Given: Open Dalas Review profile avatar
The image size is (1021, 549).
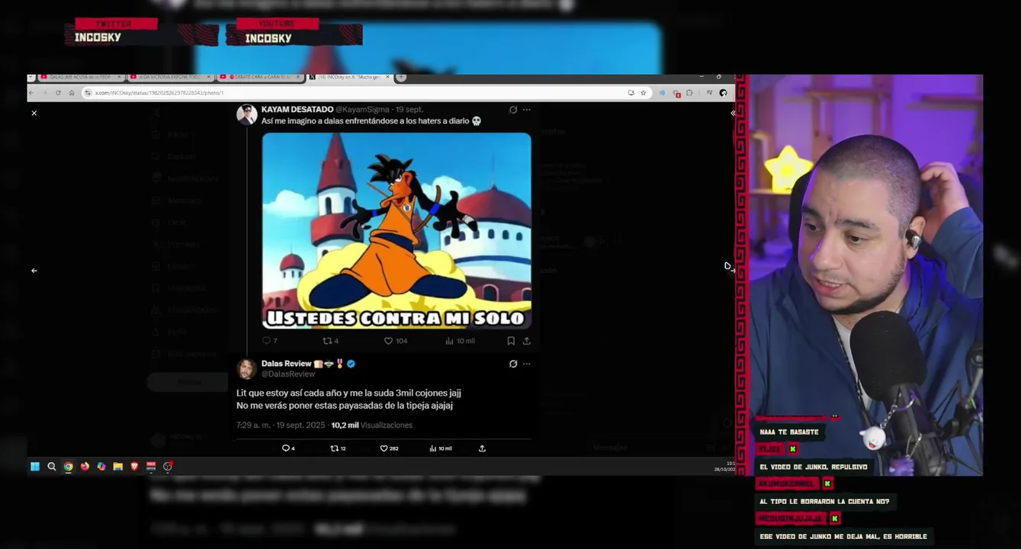Looking at the screenshot, I should pos(246,369).
